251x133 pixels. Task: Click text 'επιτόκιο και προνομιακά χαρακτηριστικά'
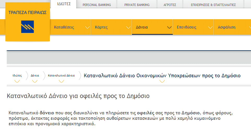pos(52,124)
